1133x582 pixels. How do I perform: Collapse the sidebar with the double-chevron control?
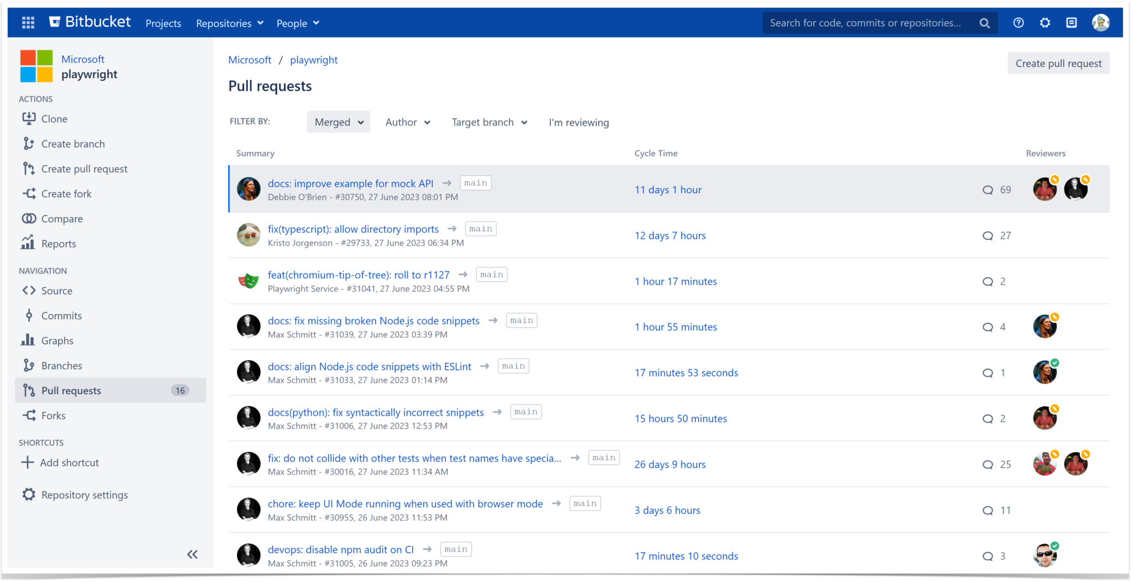(193, 554)
